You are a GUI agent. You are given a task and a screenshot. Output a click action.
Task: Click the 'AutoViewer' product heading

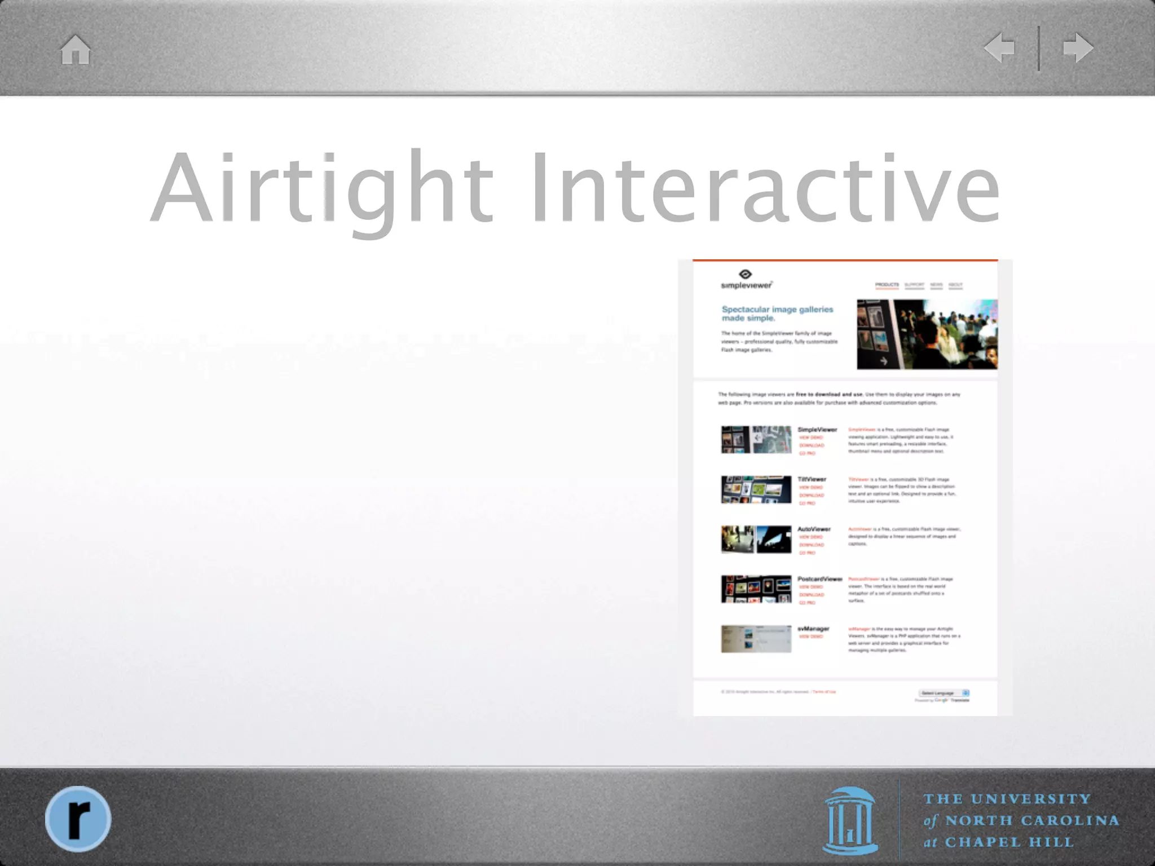coord(814,529)
